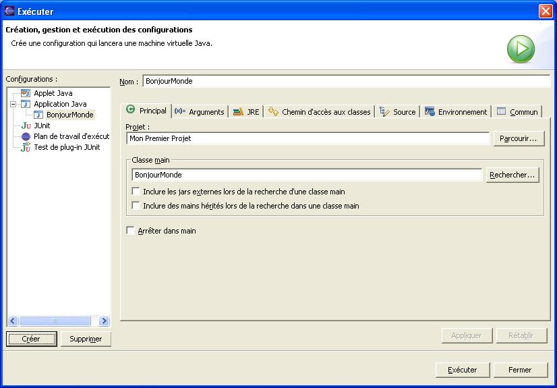Click the Test de plug-in JUnit icon

[x=26, y=147]
